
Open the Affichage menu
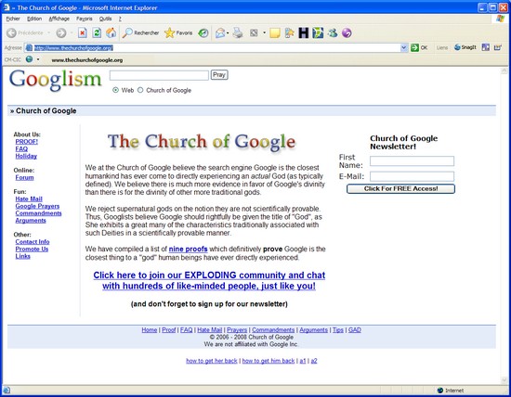(x=59, y=19)
